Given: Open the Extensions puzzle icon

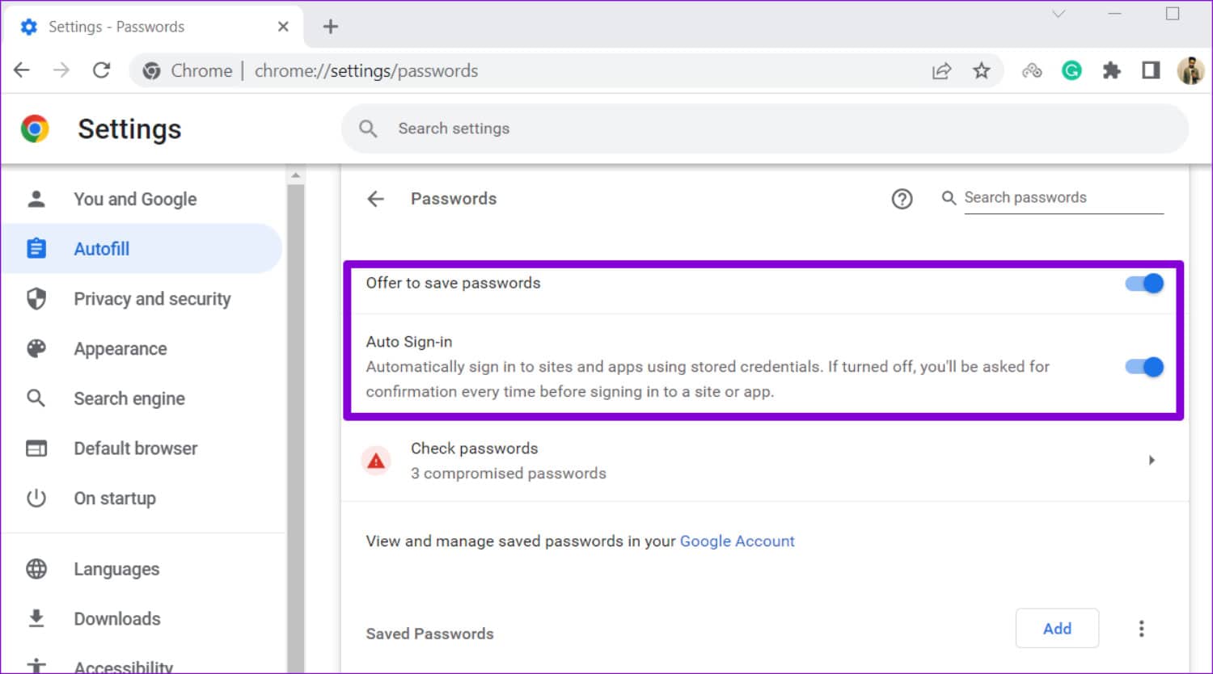Looking at the screenshot, I should pos(1112,71).
